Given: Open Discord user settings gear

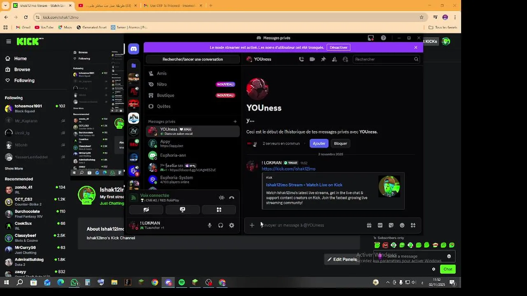Looking at the screenshot, I should (232, 225).
